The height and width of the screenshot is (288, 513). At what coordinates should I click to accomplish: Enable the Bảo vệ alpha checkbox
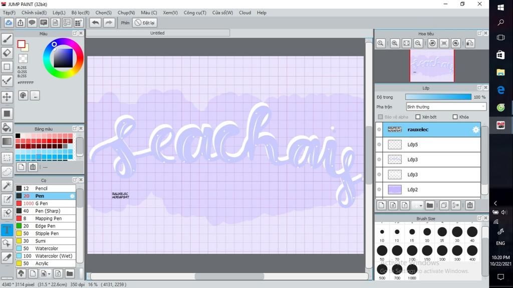[x=380, y=117]
